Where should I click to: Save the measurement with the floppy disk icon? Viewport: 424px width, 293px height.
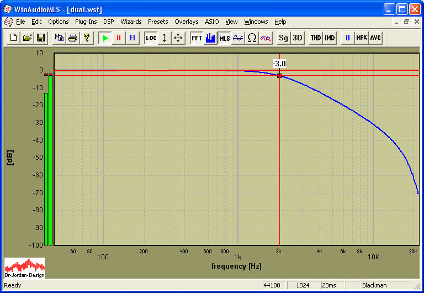pos(41,38)
